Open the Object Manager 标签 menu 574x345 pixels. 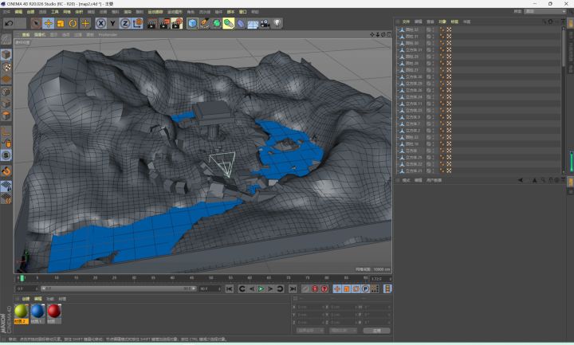454,22
